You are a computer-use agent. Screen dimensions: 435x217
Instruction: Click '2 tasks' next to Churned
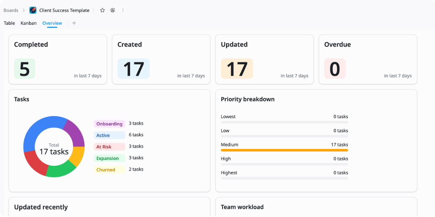point(136,169)
